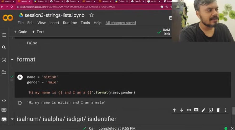
Task: Open more cell actions three-dot menu
Action: coord(225,110)
